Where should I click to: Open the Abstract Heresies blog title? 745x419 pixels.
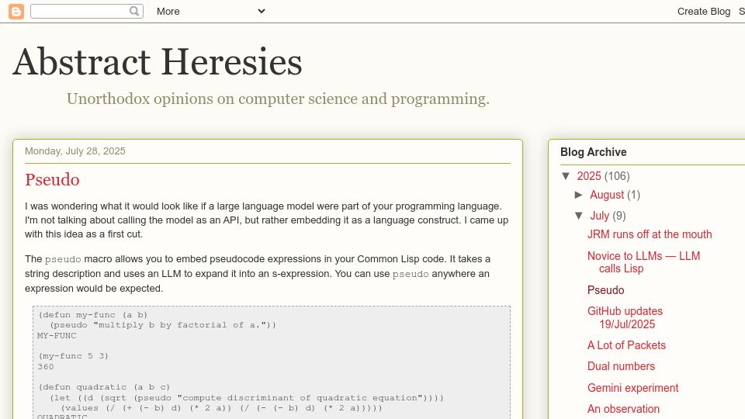tap(158, 62)
